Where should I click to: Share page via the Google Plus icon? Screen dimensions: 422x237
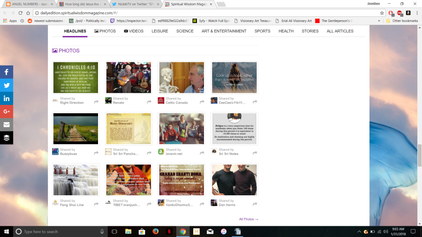[7, 111]
